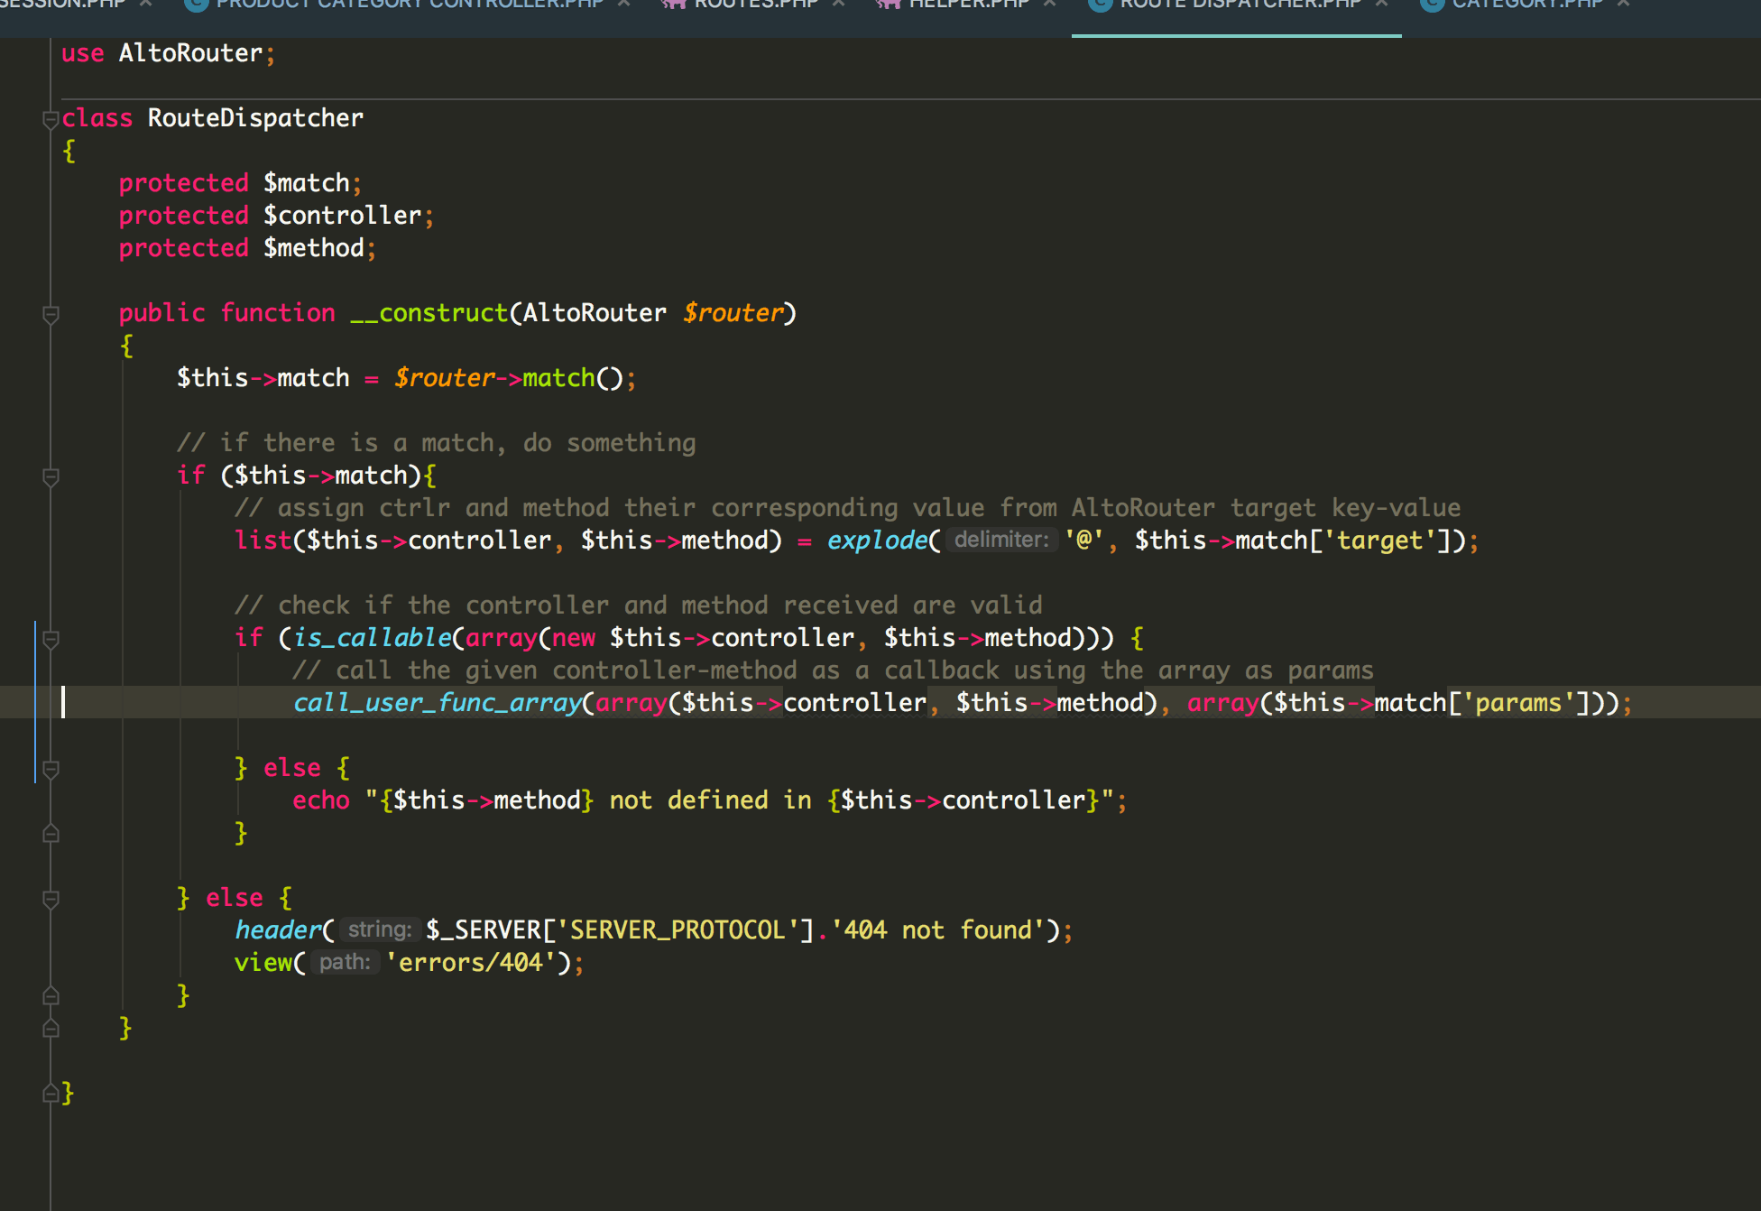Click the header function call
Image resolution: width=1761 pixels, height=1211 pixels.
[x=278, y=930]
